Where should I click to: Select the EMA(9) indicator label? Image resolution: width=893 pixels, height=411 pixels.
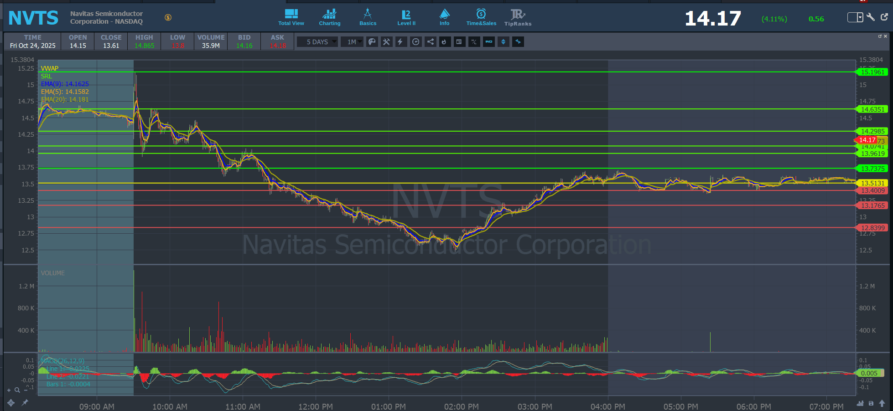click(x=65, y=84)
